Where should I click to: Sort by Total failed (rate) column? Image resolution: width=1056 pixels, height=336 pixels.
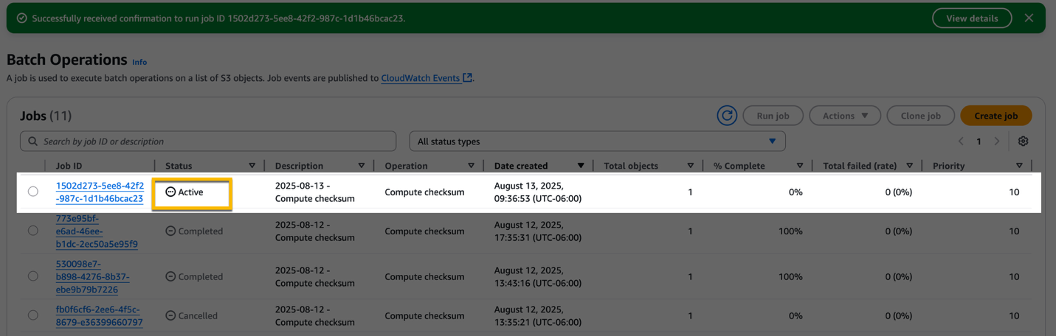[909, 166]
